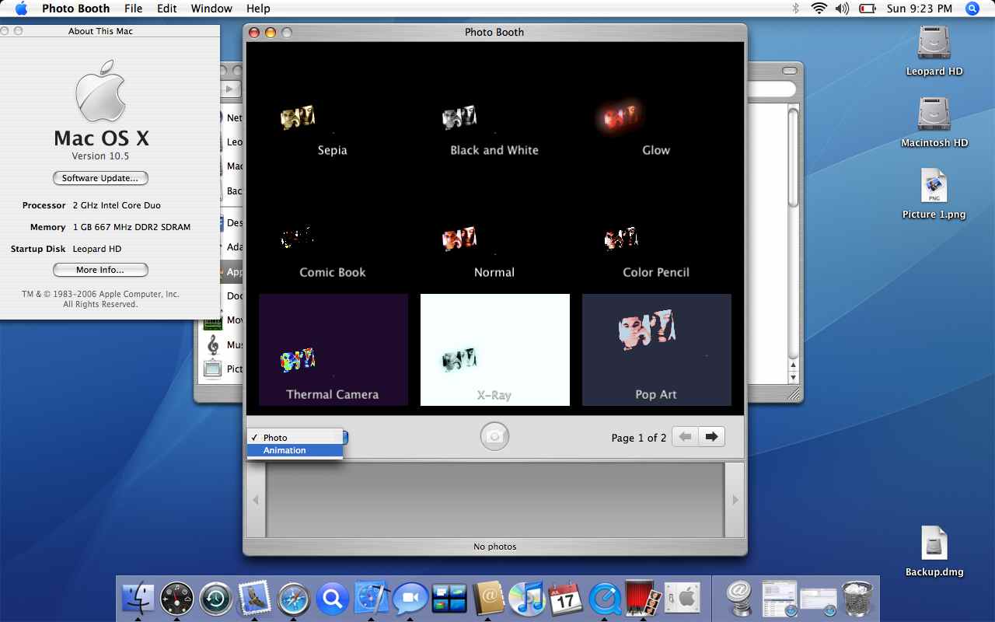Select the Sepia effect
Screen dimensions: 995x622
tap(333, 104)
